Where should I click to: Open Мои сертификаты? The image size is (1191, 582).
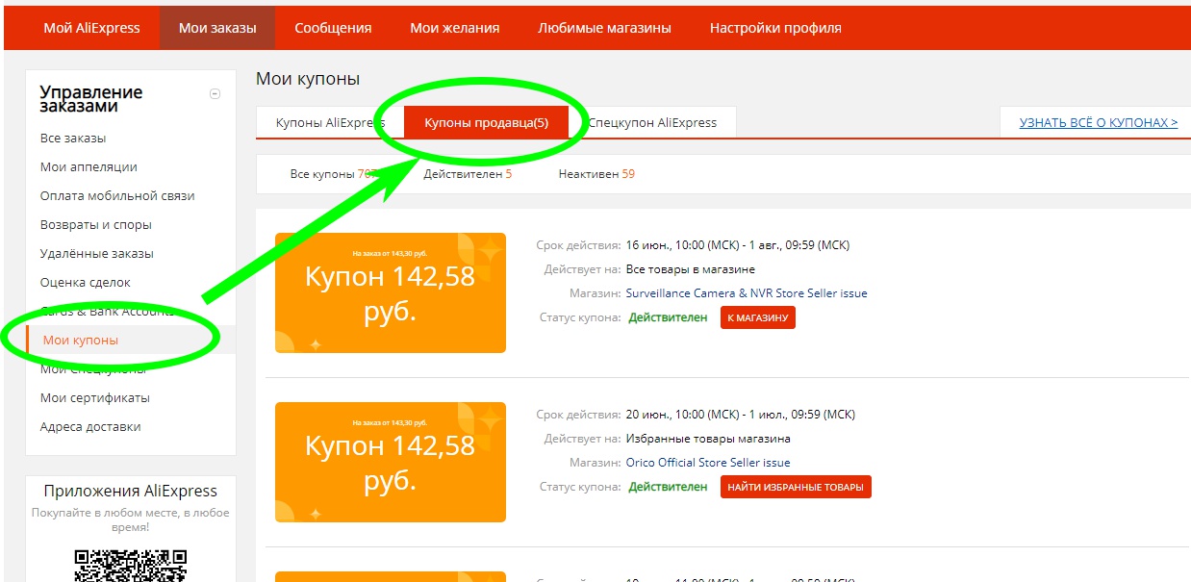click(95, 397)
